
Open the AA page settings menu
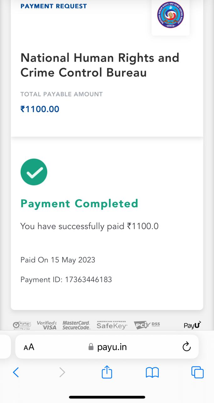click(x=29, y=347)
